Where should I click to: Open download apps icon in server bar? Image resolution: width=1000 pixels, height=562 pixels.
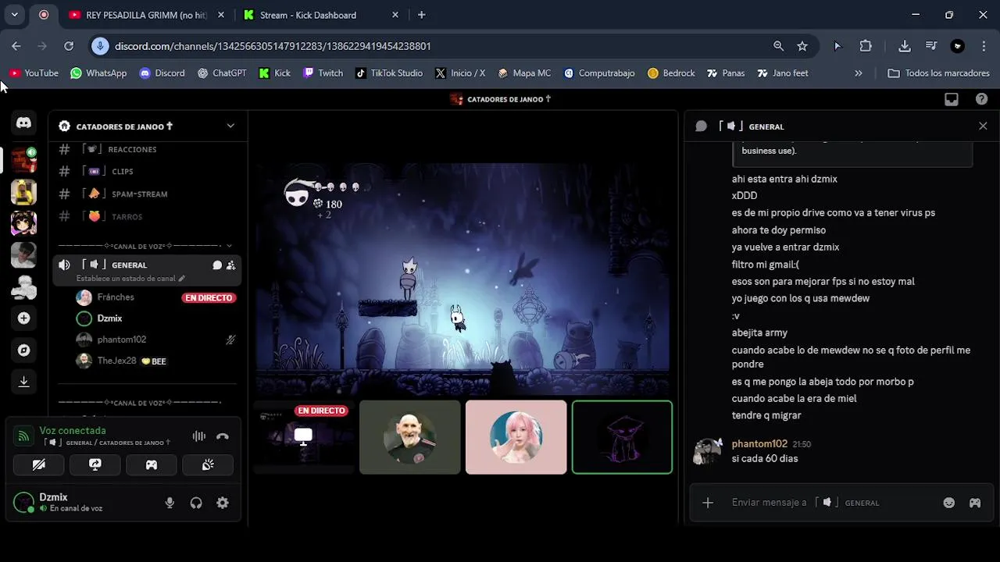tap(23, 382)
